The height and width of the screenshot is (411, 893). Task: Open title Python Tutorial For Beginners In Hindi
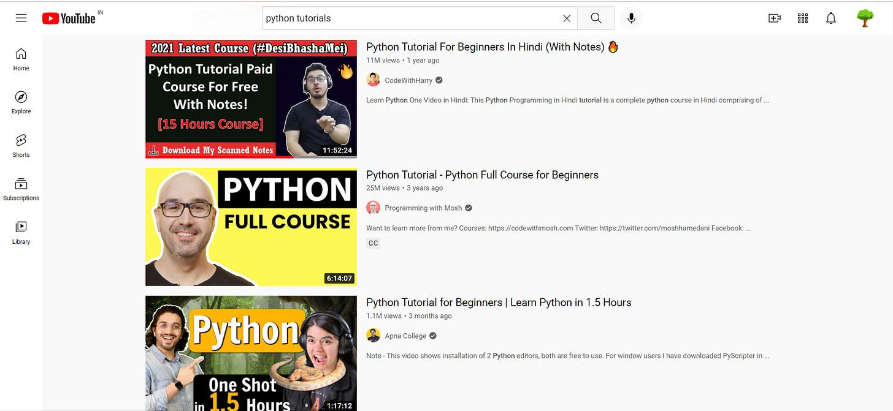pyautogui.click(x=492, y=47)
